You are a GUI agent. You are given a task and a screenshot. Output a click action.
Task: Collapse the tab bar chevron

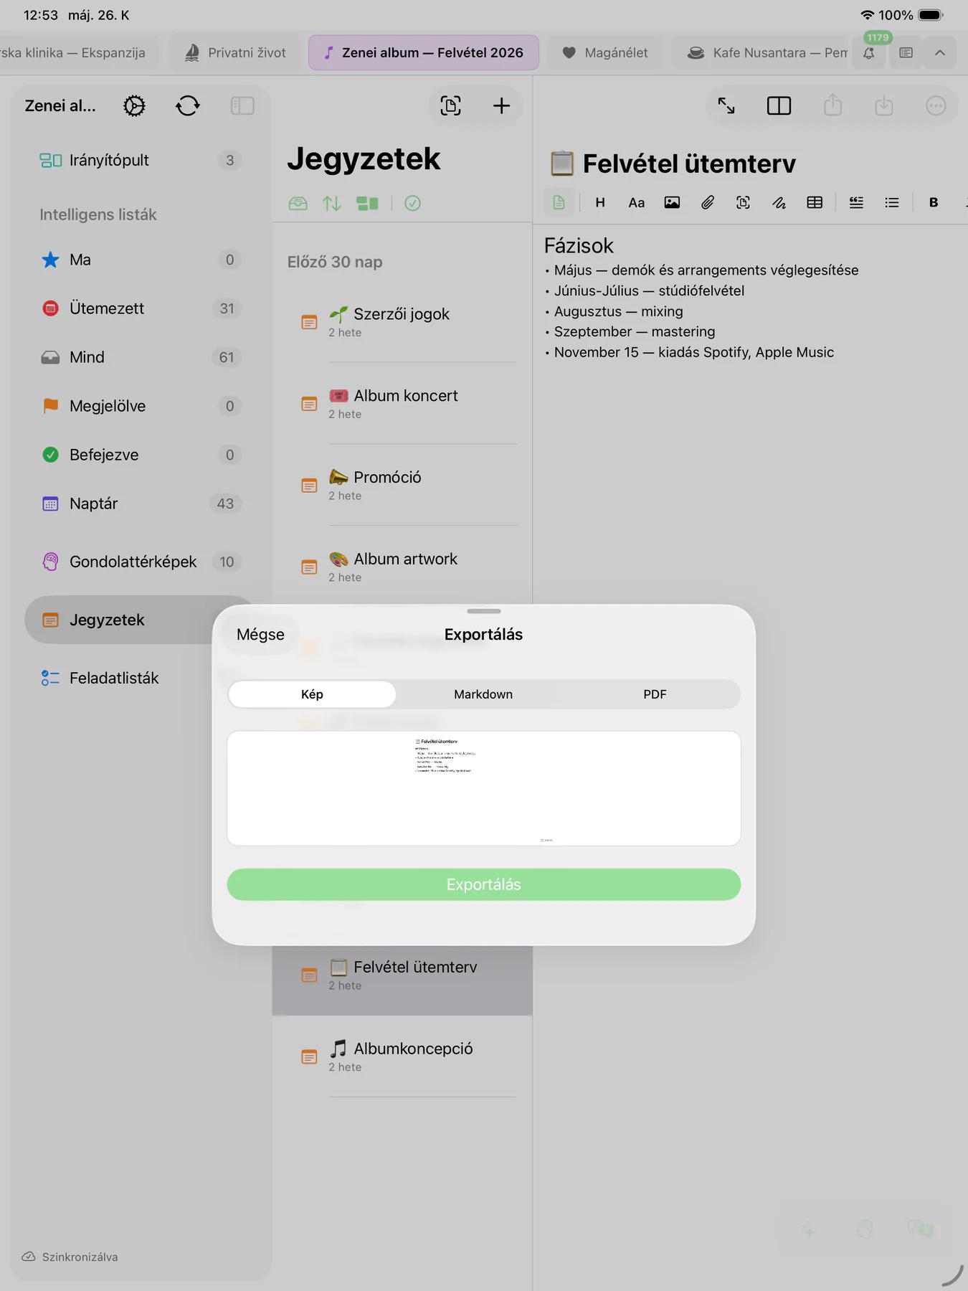click(940, 53)
